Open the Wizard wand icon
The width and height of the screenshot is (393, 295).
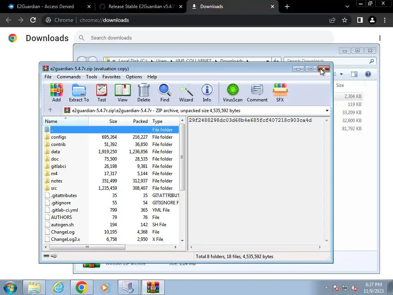coord(186,93)
